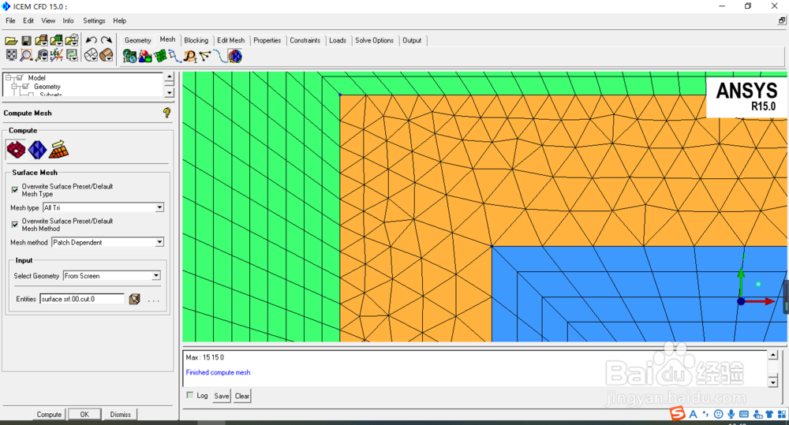Viewport: 789px width, 425px height.
Task: Redo the last undone action
Action: coord(107,40)
